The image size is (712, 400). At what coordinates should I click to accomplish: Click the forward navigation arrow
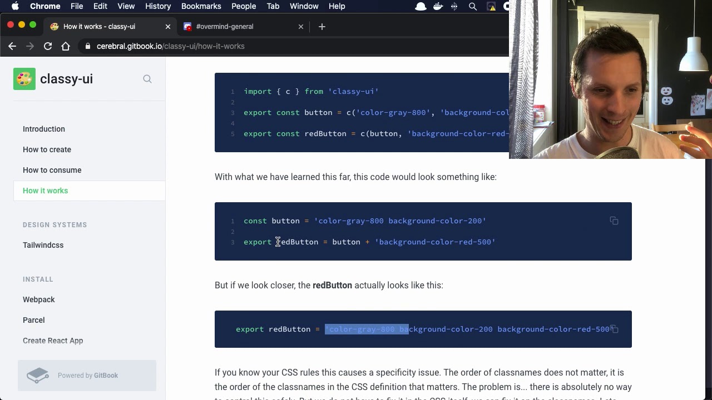[x=30, y=46]
